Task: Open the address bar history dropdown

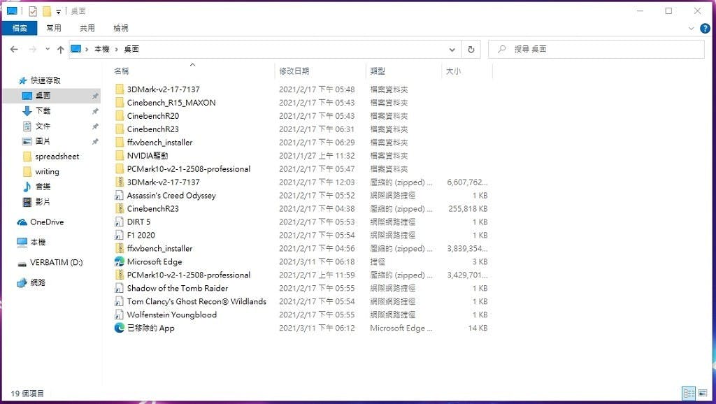Action: pos(452,50)
